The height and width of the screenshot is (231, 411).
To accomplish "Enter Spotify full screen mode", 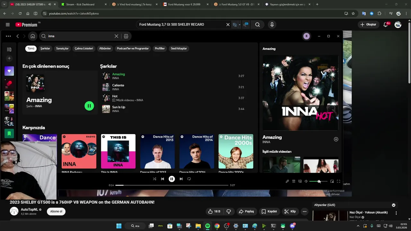I will (x=338, y=181).
